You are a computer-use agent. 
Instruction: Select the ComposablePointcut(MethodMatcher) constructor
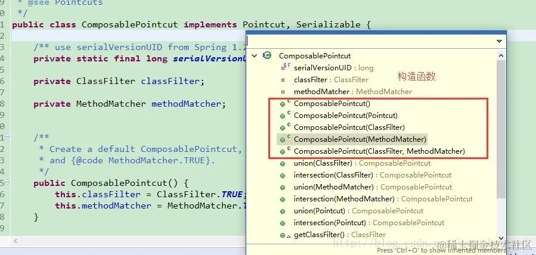point(360,139)
